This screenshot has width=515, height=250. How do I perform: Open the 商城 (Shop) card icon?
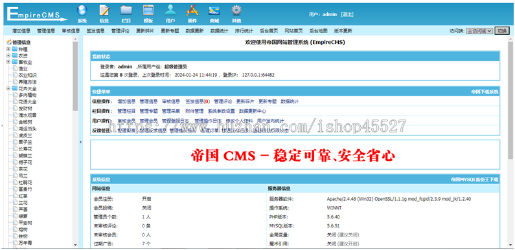(214, 10)
